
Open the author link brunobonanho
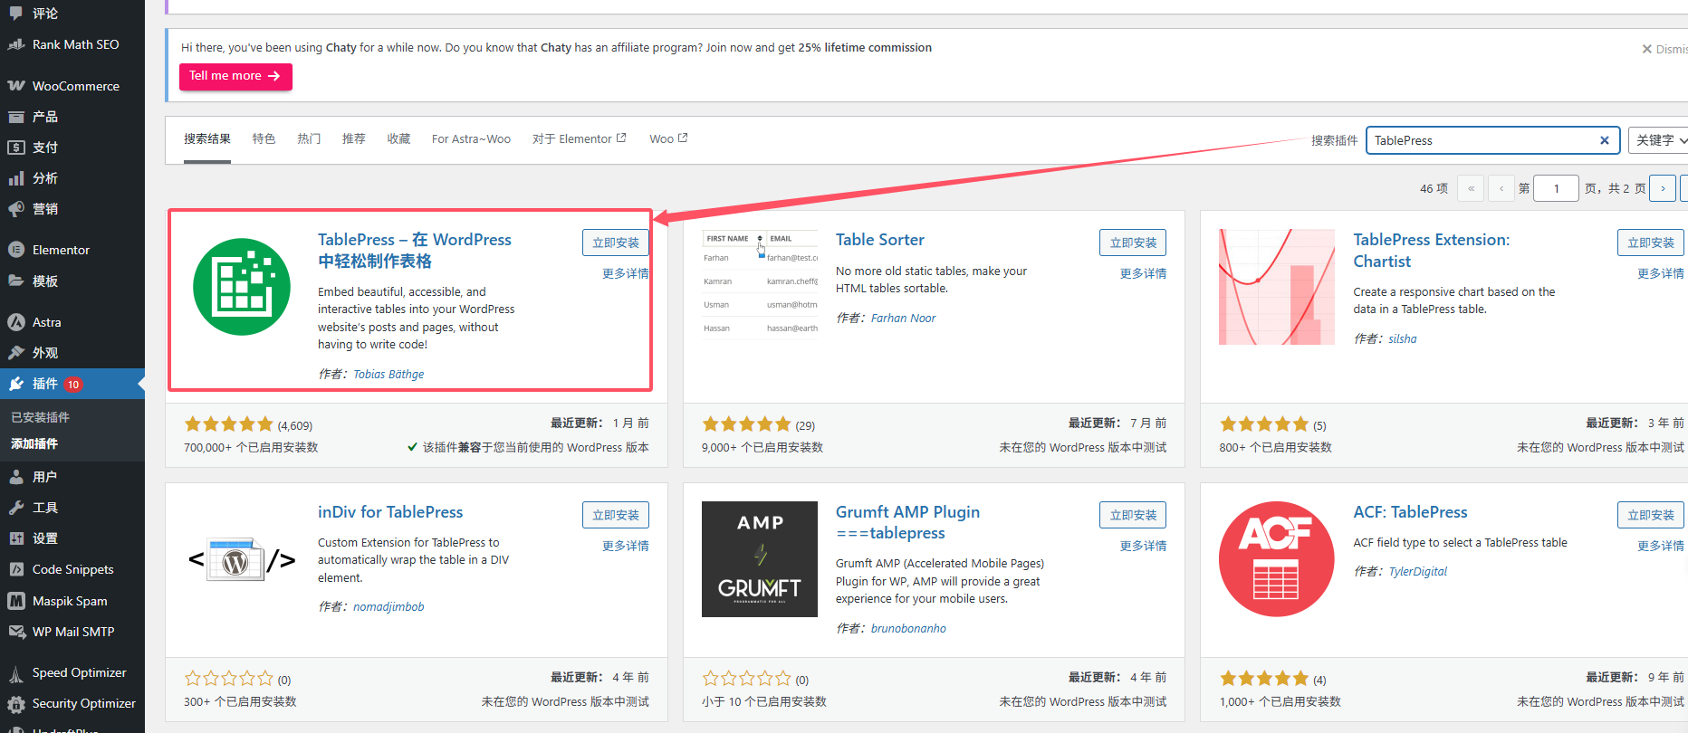908,628
